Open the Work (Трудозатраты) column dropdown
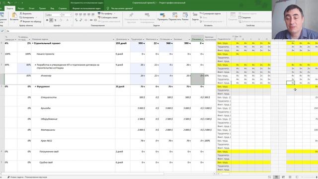 pos(144,39)
